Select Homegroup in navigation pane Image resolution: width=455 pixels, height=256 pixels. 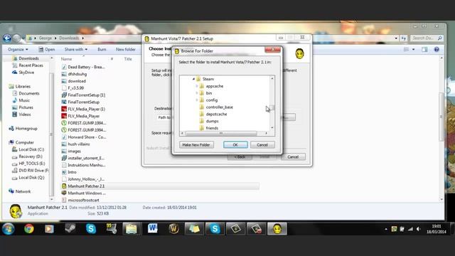(x=26, y=128)
